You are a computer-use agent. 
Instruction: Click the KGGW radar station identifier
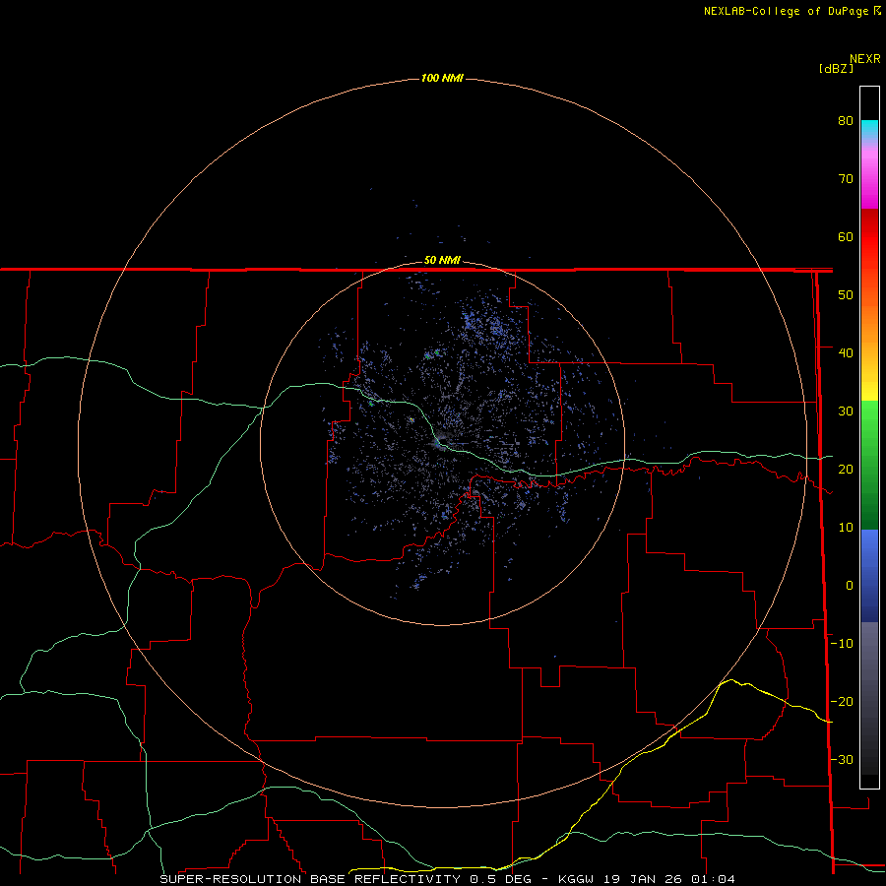576,879
